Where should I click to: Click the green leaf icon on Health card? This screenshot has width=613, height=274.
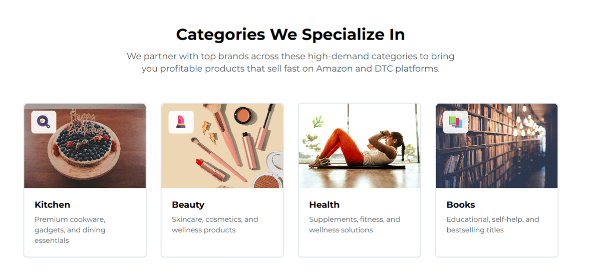(318, 122)
